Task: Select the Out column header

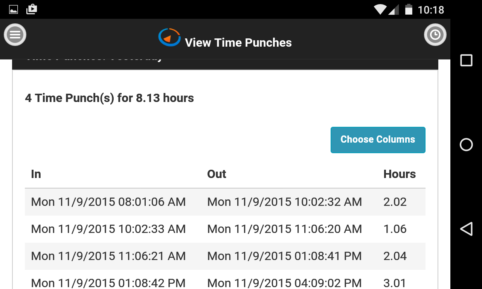Action: pos(217,174)
